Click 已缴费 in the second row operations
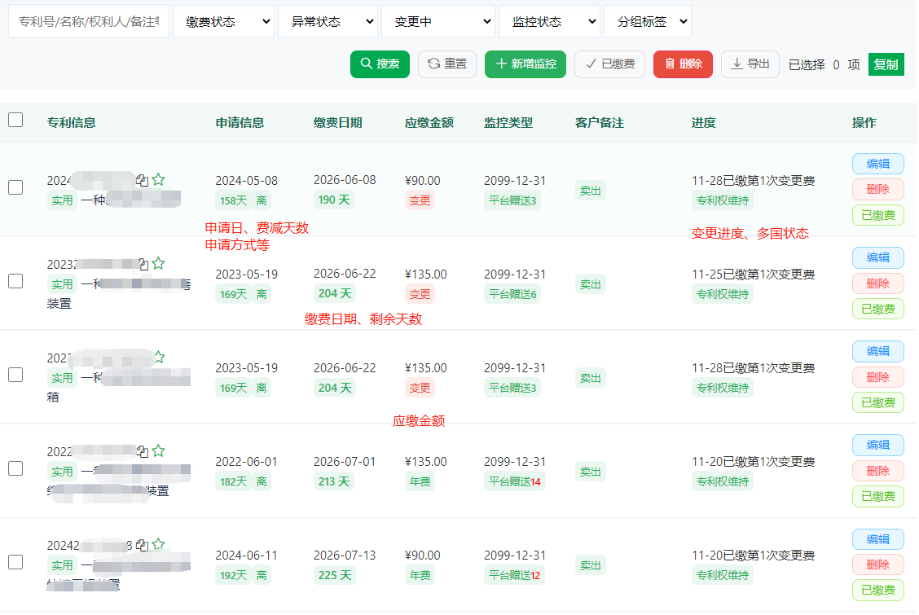Image resolution: width=919 pixels, height=615 pixels. pos(877,308)
